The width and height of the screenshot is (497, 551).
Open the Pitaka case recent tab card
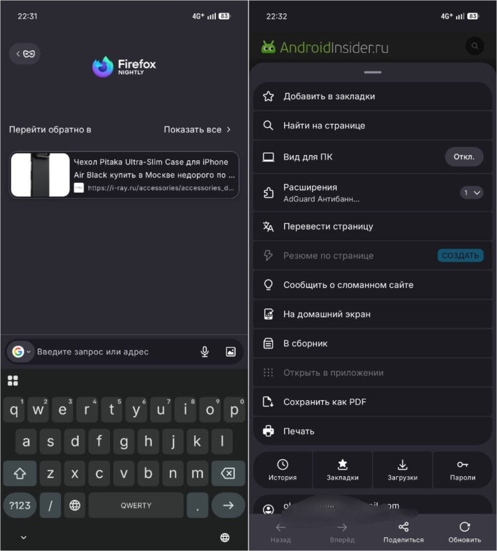(124, 175)
